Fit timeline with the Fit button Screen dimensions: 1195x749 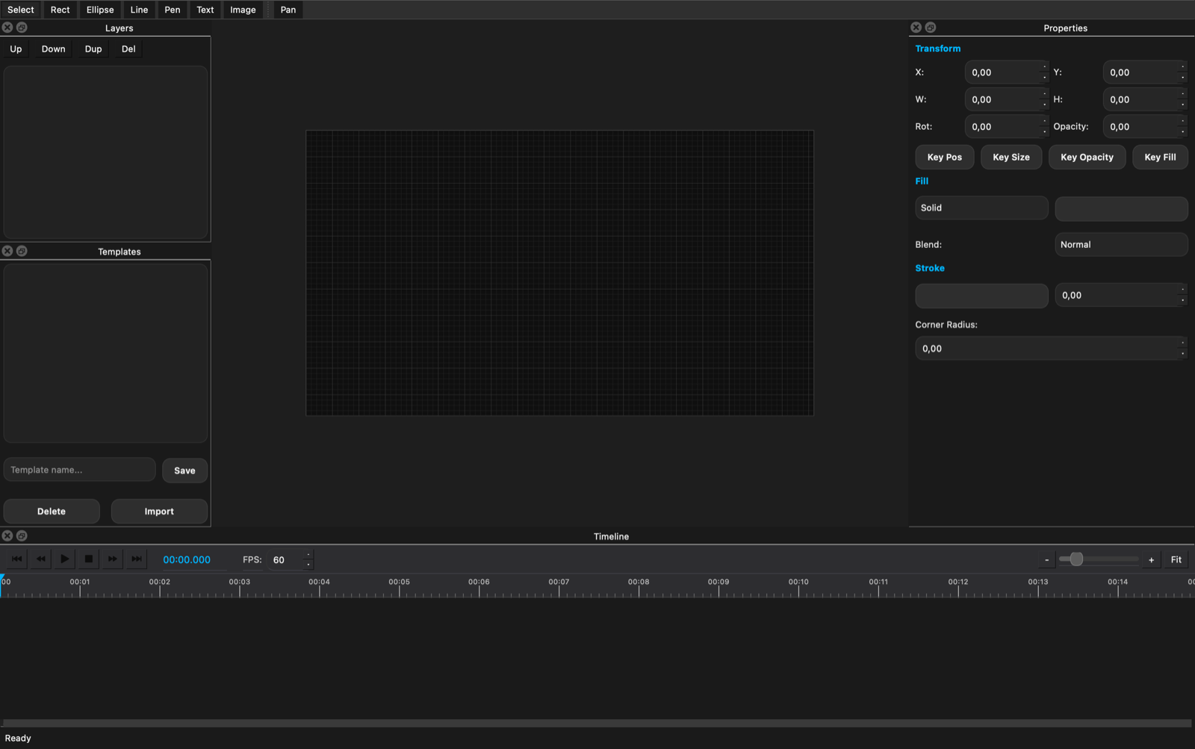pos(1176,559)
